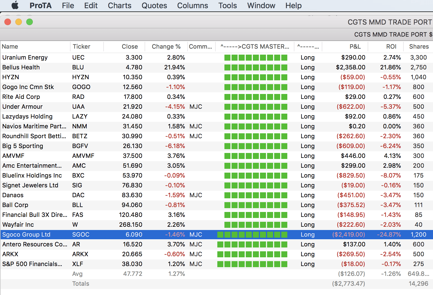Click the highlighted Sgoco Group Ltd row

[216, 234]
